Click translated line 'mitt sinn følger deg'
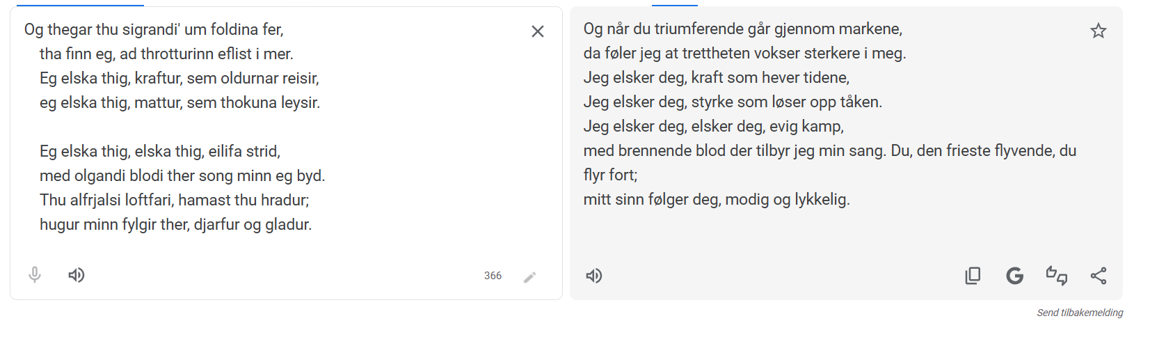This screenshot has width=1166, height=337. (x=717, y=199)
